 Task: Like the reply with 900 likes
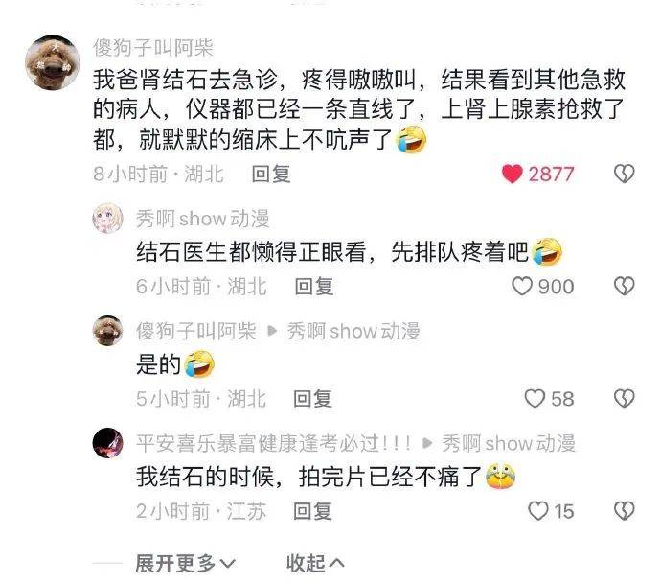point(522,286)
